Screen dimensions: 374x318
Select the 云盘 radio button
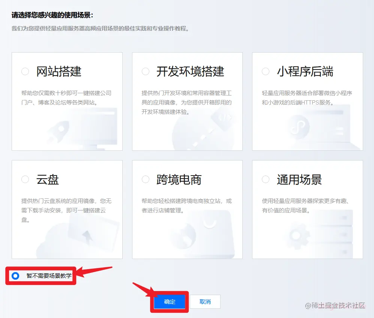pos(25,179)
